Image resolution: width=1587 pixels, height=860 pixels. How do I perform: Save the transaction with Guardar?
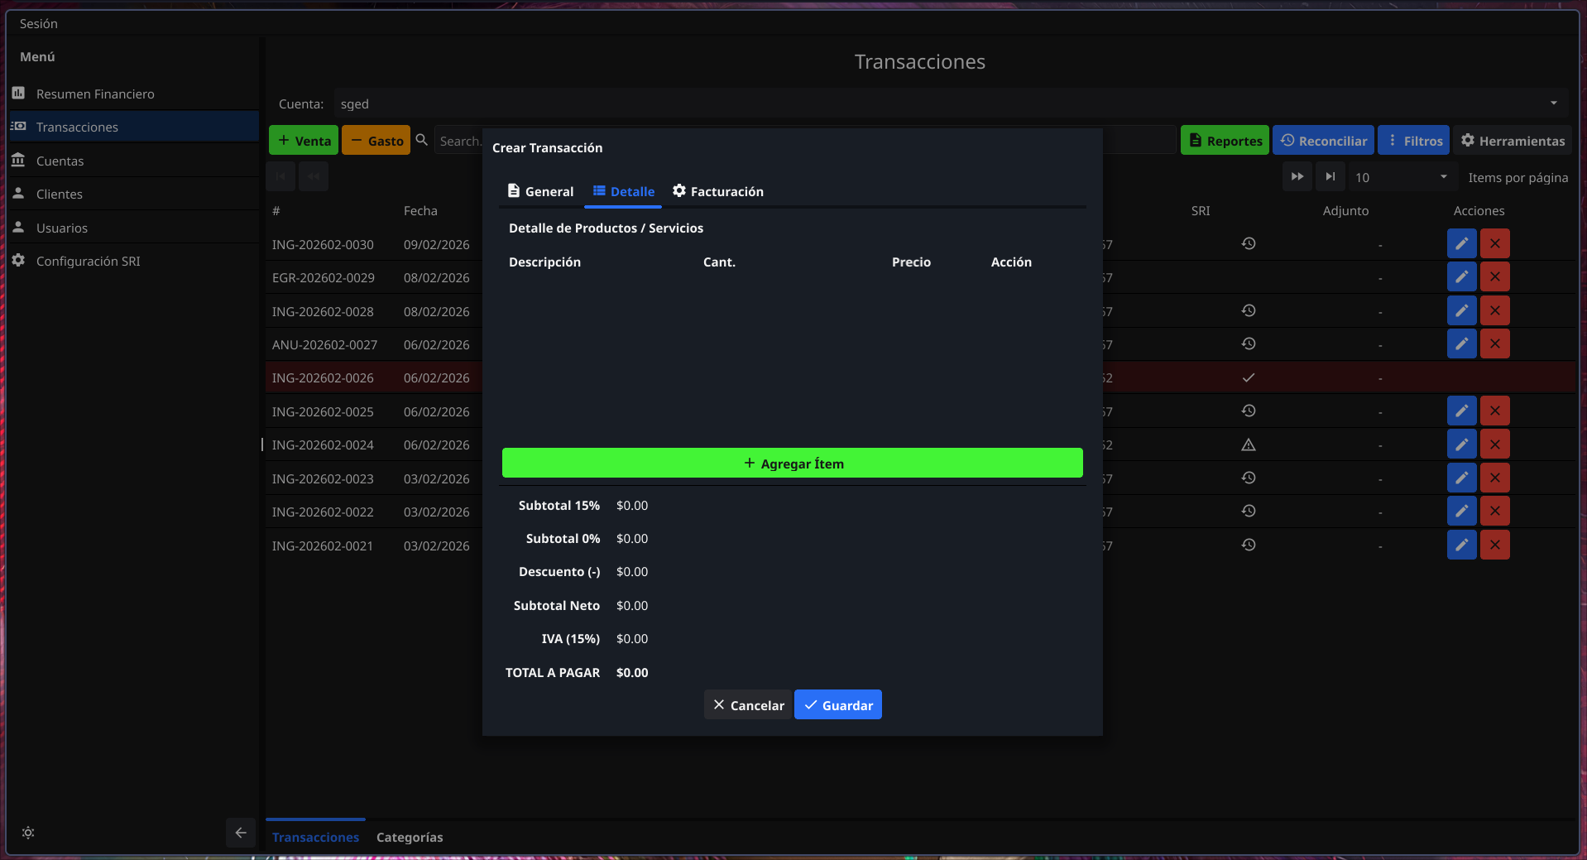pos(837,705)
